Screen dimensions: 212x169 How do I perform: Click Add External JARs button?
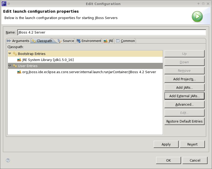[x=184, y=96]
